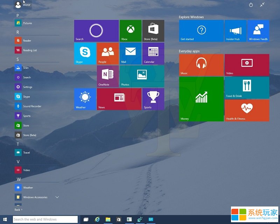Open the Wzor user account menu
Viewport: 280px width, 224px height.
click(x=23, y=5)
